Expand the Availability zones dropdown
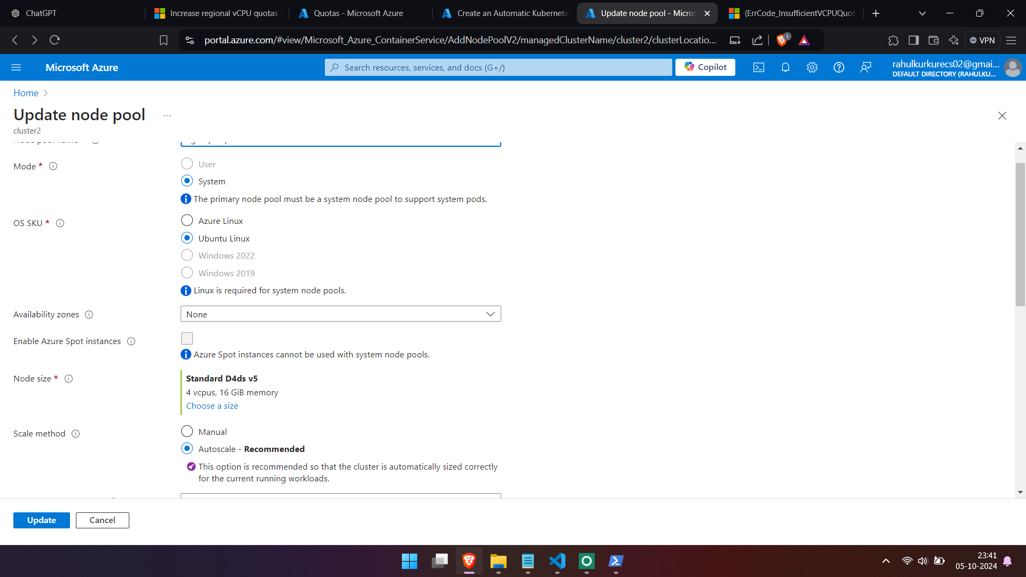The height and width of the screenshot is (577, 1026). point(341,314)
